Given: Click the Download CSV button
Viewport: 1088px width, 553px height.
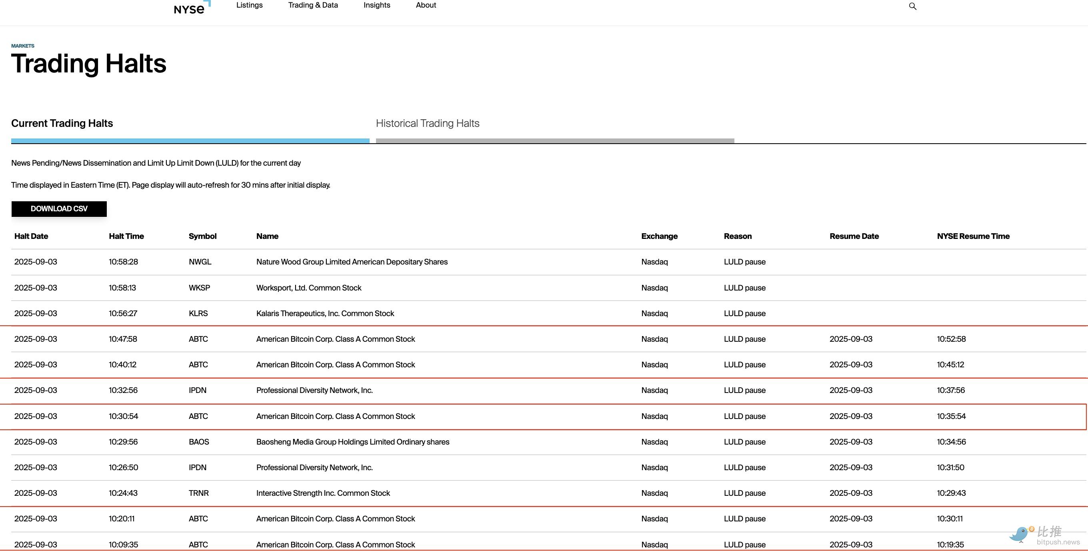Looking at the screenshot, I should point(59,209).
